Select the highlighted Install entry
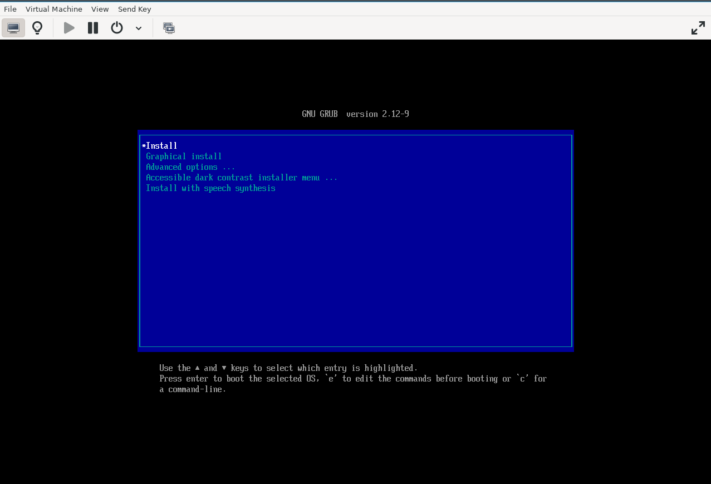 click(x=160, y=145)
